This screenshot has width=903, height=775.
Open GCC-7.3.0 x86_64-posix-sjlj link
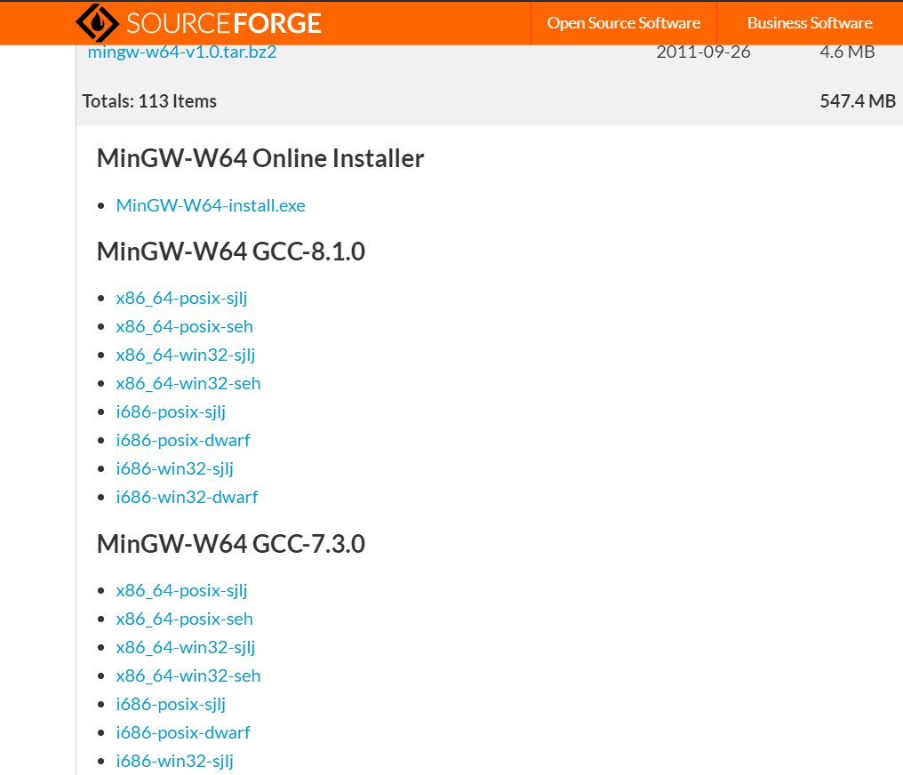(x=181, y=591)
